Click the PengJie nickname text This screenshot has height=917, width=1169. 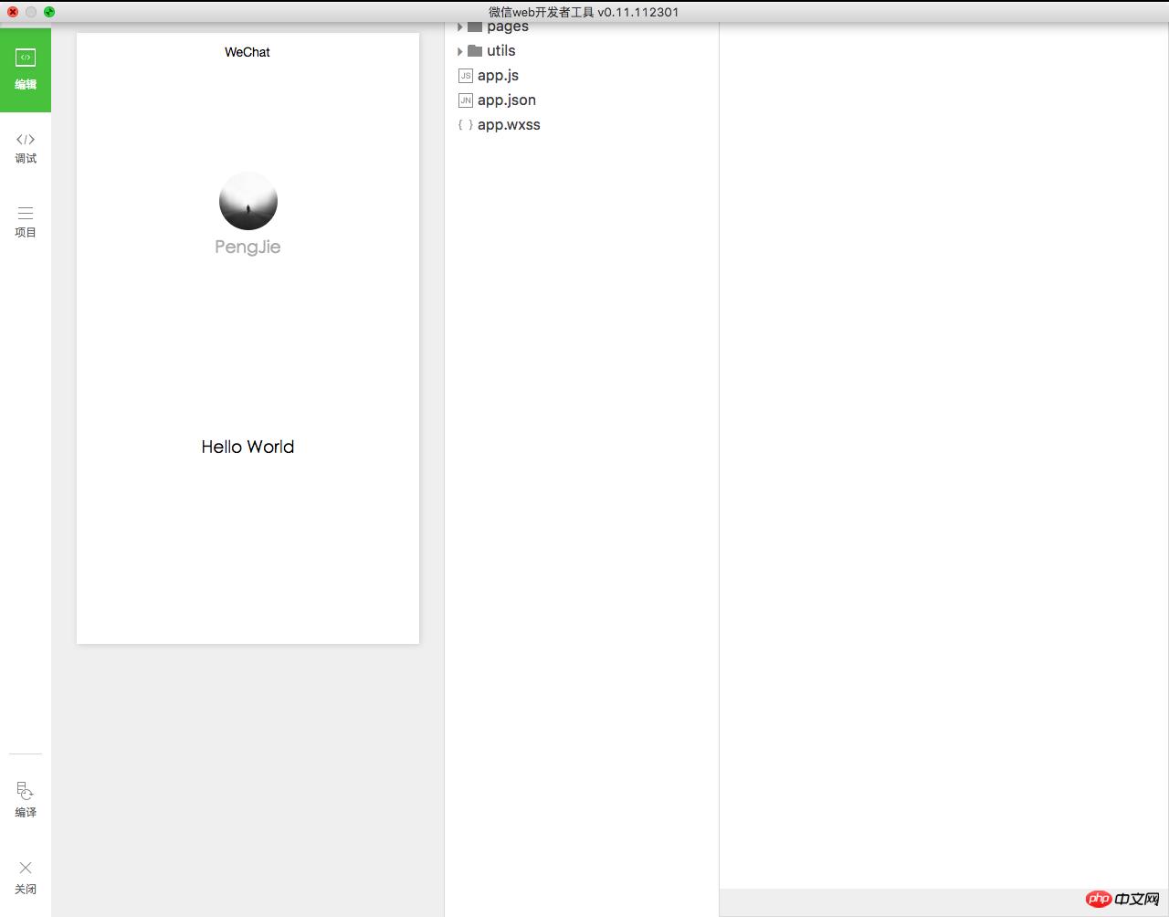pyautogui.click(x=247, y=247)
